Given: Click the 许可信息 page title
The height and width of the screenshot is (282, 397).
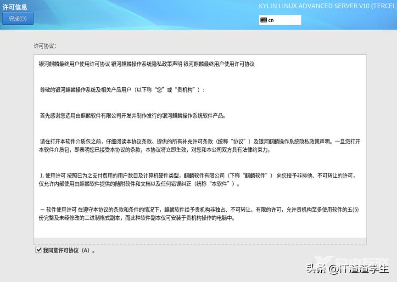Looking at the screenshot, I should click(x=15, y=7).
